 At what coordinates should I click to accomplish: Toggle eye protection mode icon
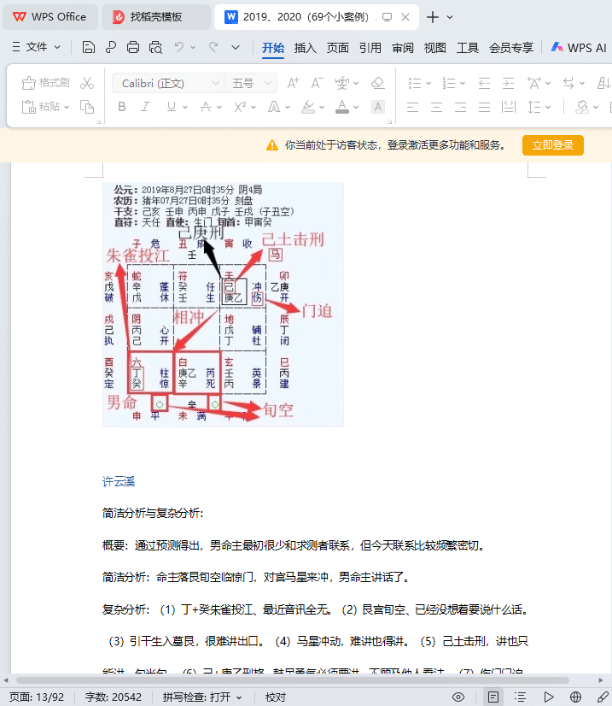[458, 697]
